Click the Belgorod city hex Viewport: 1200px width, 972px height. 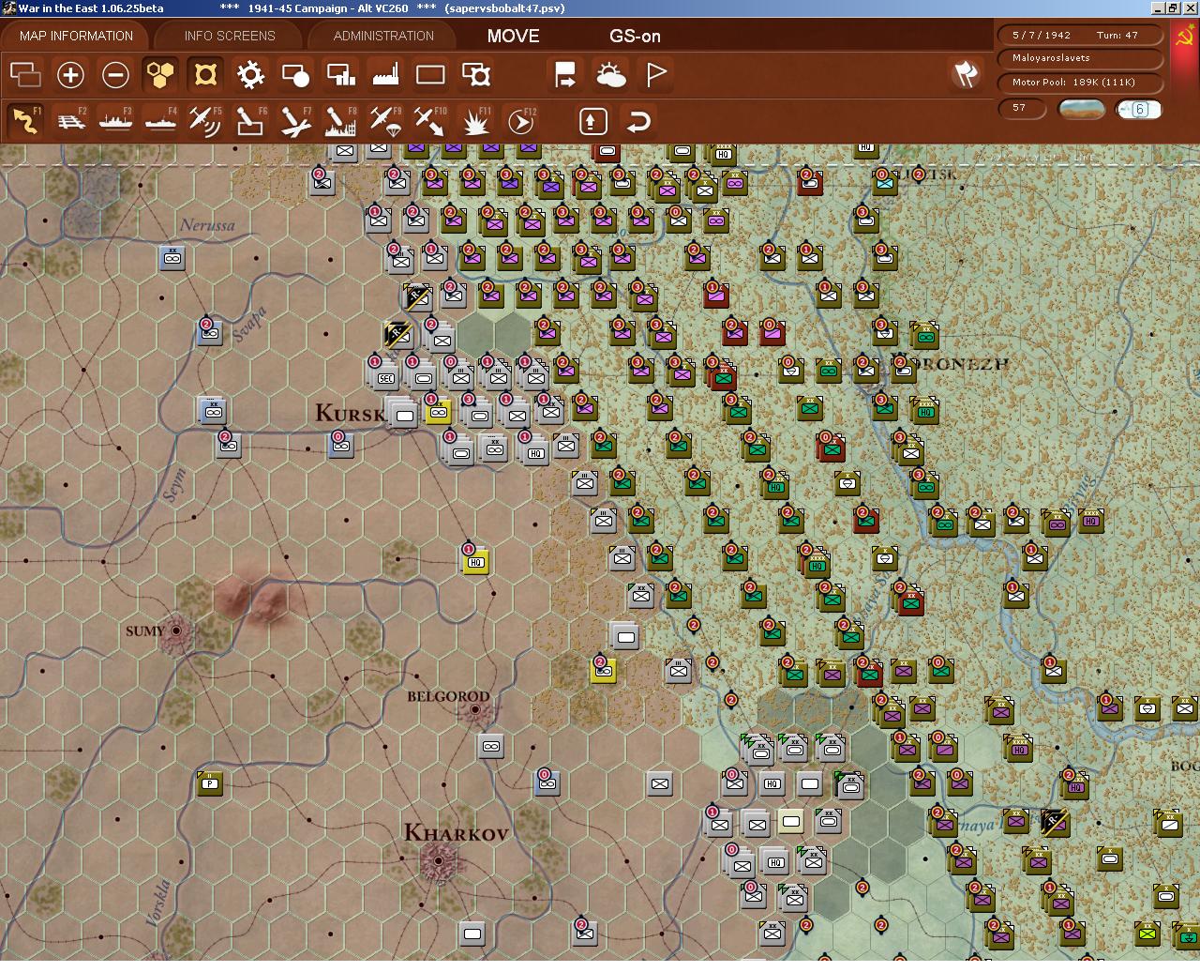click(475, 710)
